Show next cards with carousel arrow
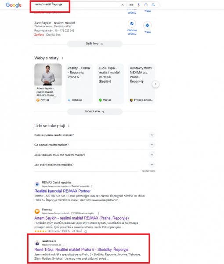224x264 pixels. click(155, 84)
